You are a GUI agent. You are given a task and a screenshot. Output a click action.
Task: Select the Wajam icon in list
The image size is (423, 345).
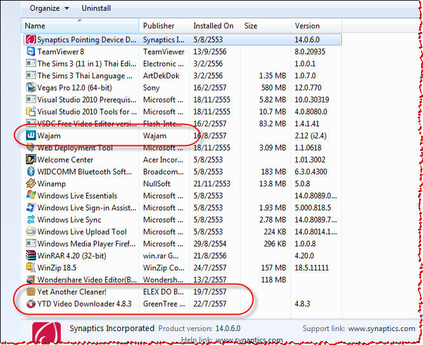(30, 136)
